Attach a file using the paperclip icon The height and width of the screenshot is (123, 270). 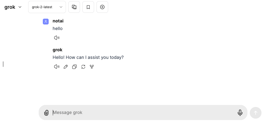[46, 113]
